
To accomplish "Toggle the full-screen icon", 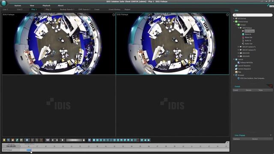I will 142,140.
